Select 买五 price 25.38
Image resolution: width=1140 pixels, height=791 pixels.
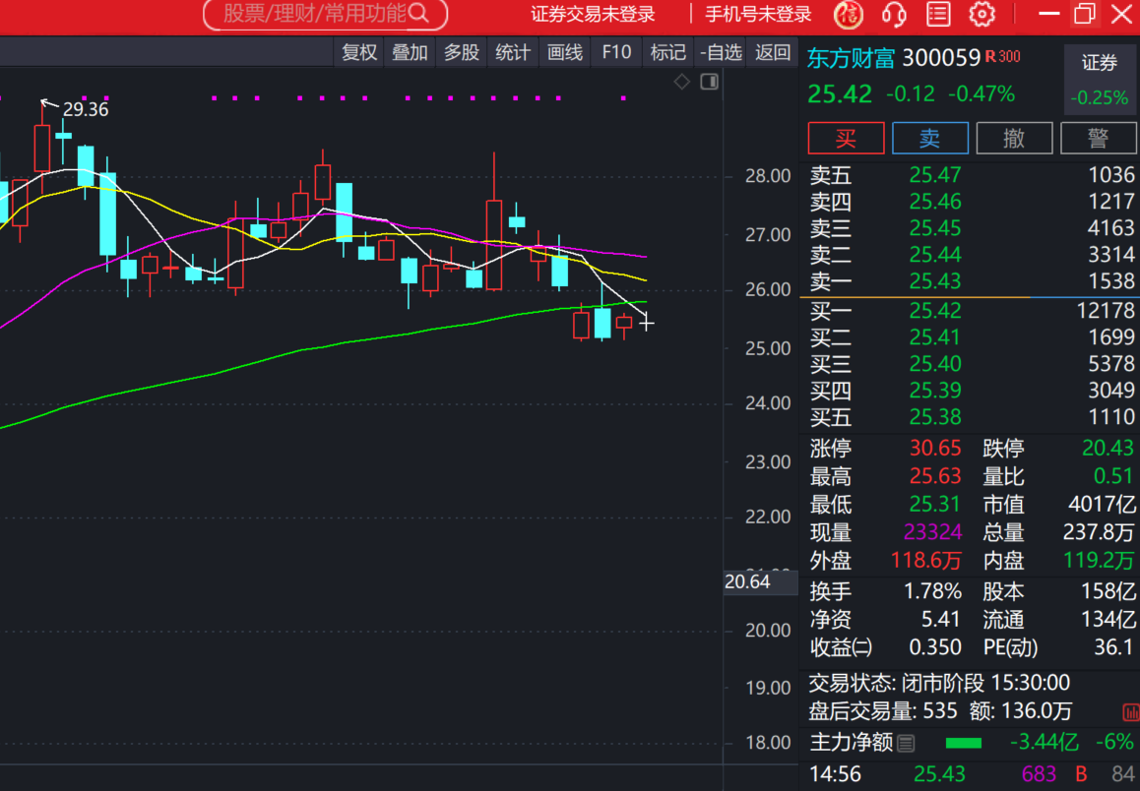pyautogui.click(x=935, y=417)
